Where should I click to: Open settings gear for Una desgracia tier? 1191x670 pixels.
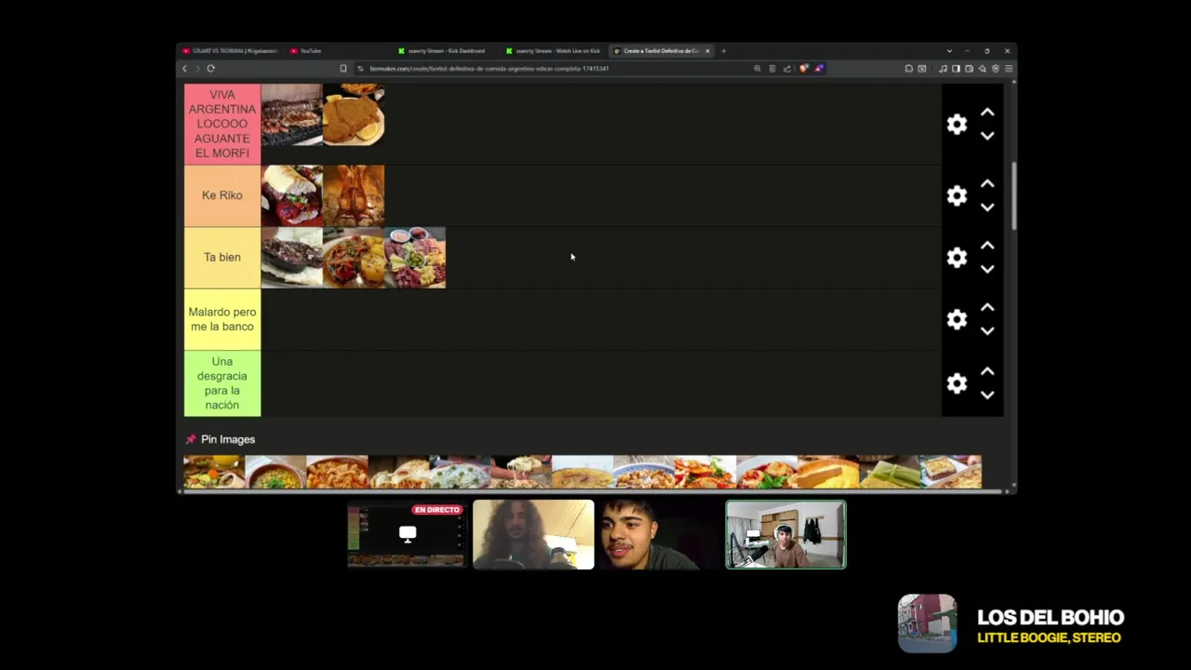[x=957, y=383]
